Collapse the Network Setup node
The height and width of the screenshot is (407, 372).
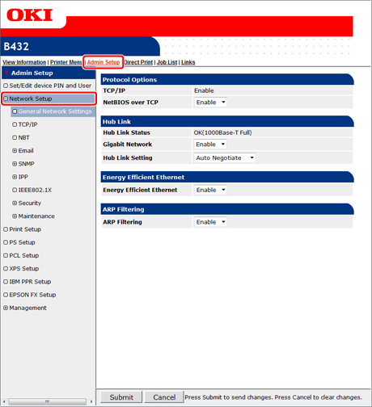pyautogui.click(x=6, y=99)
